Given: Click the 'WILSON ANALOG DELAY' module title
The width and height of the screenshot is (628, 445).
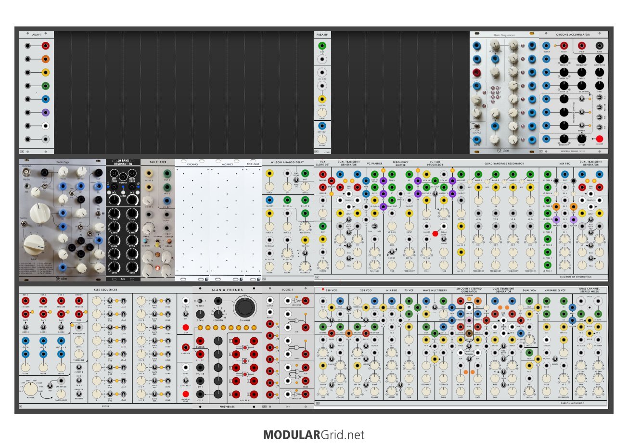Looking at the screenshot, I should (x=287, y=162).
